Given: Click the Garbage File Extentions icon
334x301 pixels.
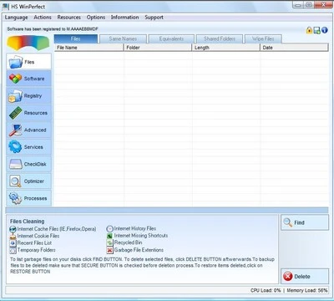Looking at the screenshot, I should pyautogui.click(x=109, y=250).
